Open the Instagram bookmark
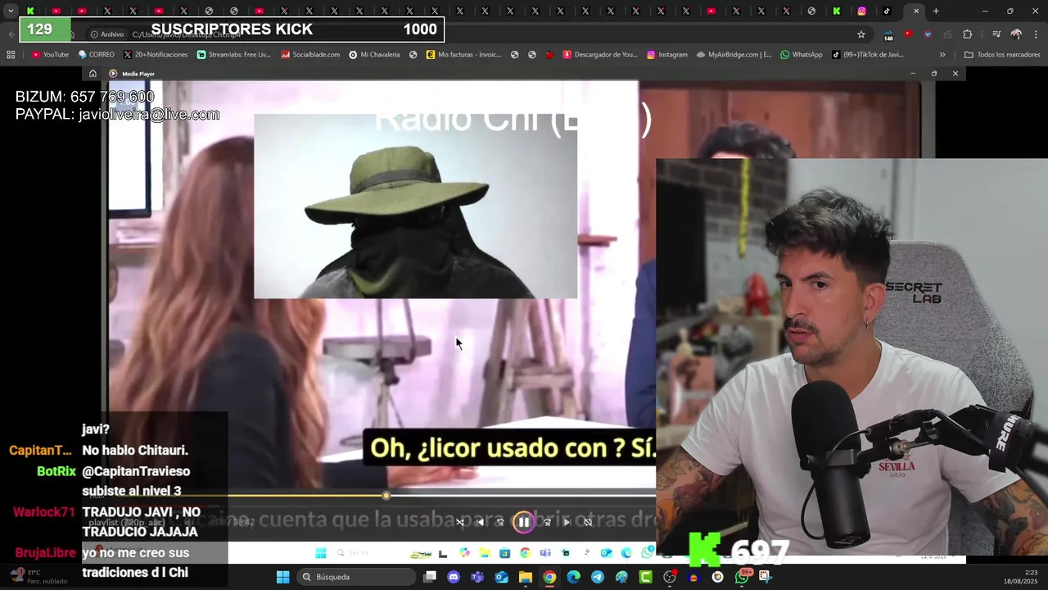The image size is (1048, 590). pos(667,55)
